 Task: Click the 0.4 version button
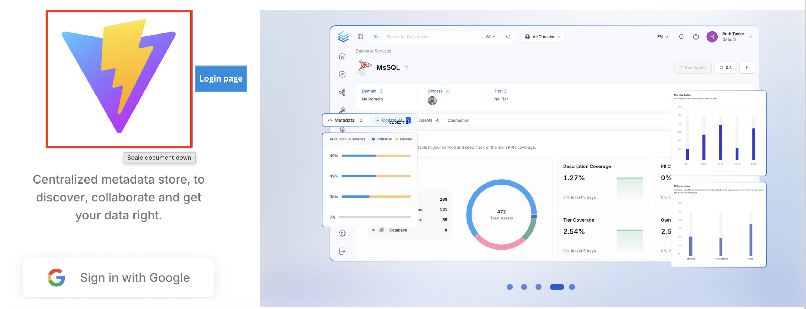[725, 67]
